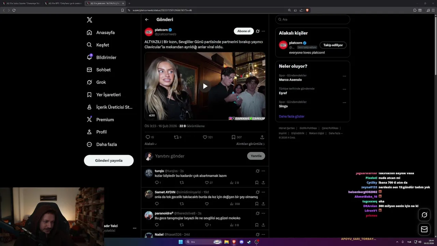The height and width of the screenshot is (246, 437).
Task: Reply to turqis comment
Action: [158, 182]
